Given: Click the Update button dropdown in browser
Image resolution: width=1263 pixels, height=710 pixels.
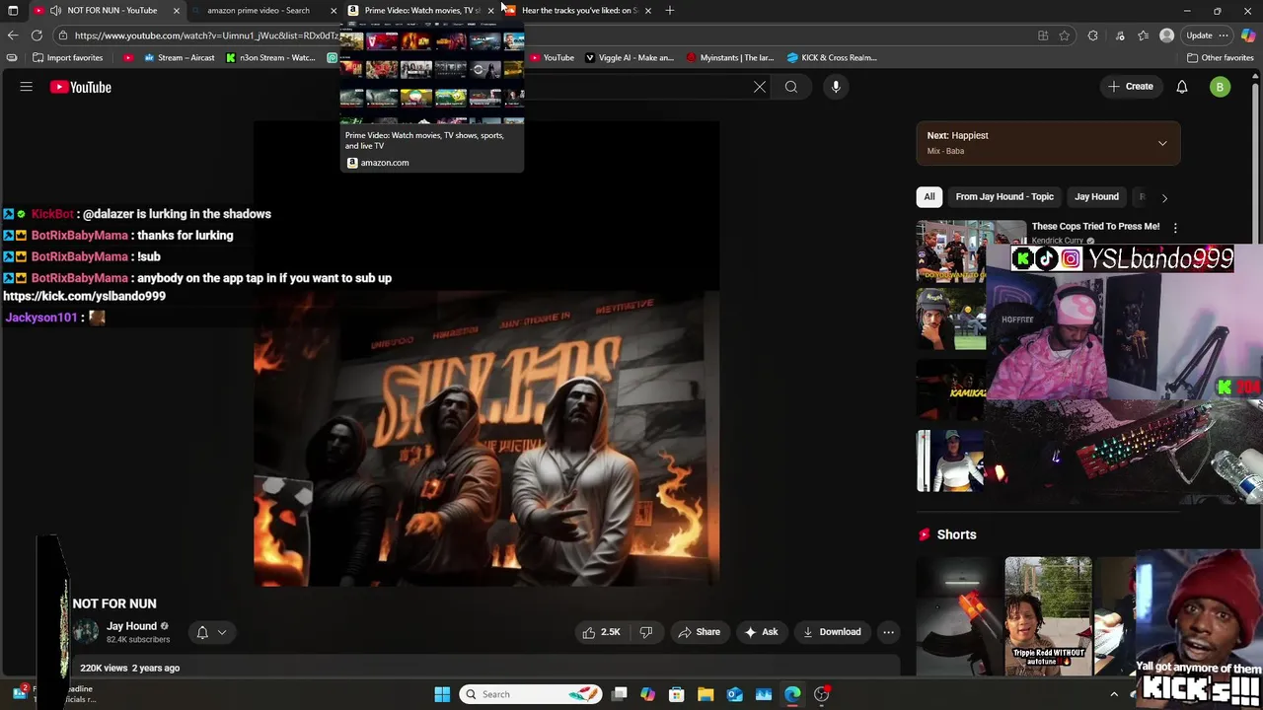Looking at the screenshot, I should coord(1207,35).
